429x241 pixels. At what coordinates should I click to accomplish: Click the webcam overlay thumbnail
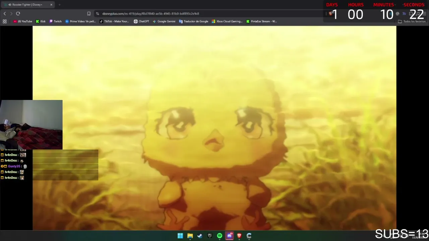[31, 125]
